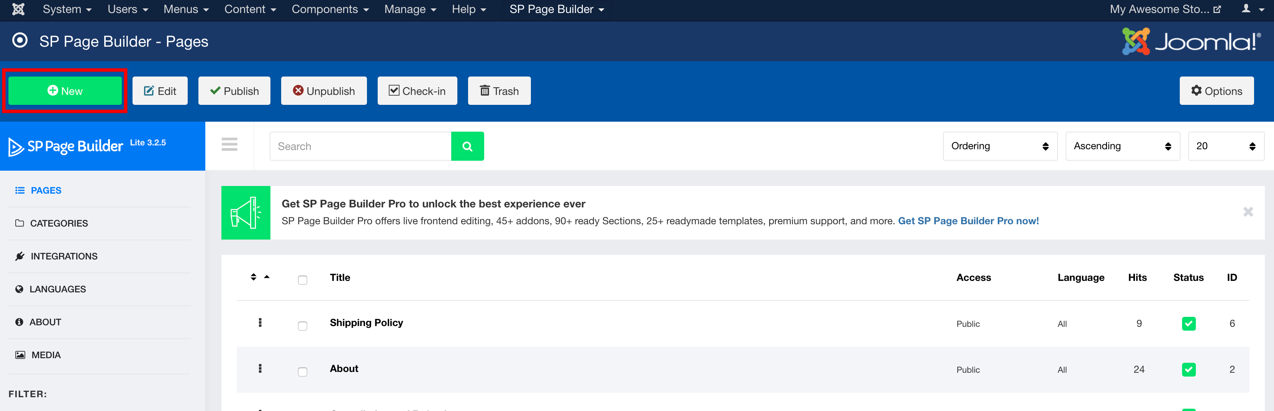Open My Awesome Store site link

[1165, 9]
